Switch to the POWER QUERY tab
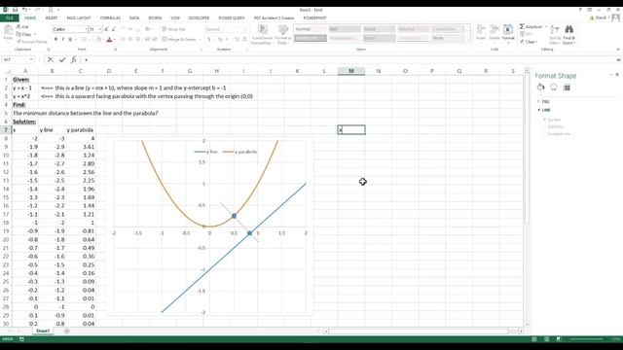Viewport: 623px width, 350px height. [x=232, y=17]
